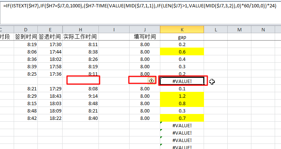Viewport: 281px width, 149px height.
Task: Select column D header
Action: pos(26,30)
